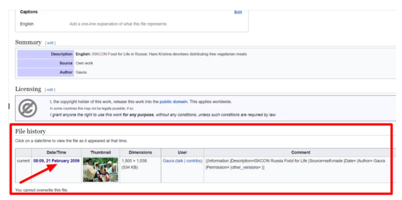Open Gaura's user page in the User column
The height and width of the screenshot is (200, 402).
click(168, 161)
